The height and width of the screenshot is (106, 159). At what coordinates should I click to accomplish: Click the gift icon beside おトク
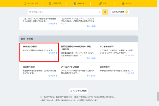point(123,3)
